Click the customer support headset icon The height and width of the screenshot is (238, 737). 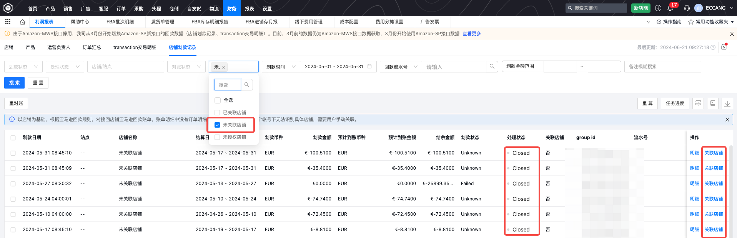pos(687,8)
